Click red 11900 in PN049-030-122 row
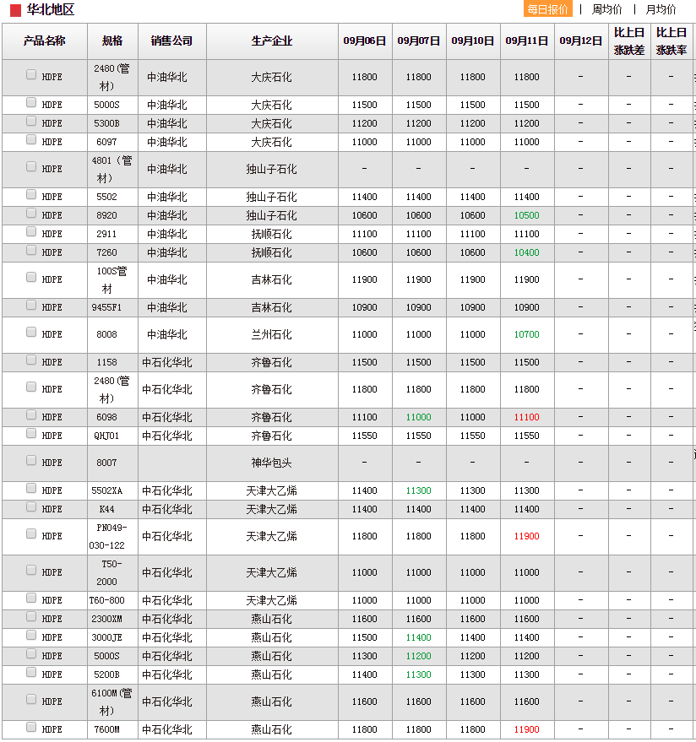This screenshot has height=742, width=696. point(526,536)
